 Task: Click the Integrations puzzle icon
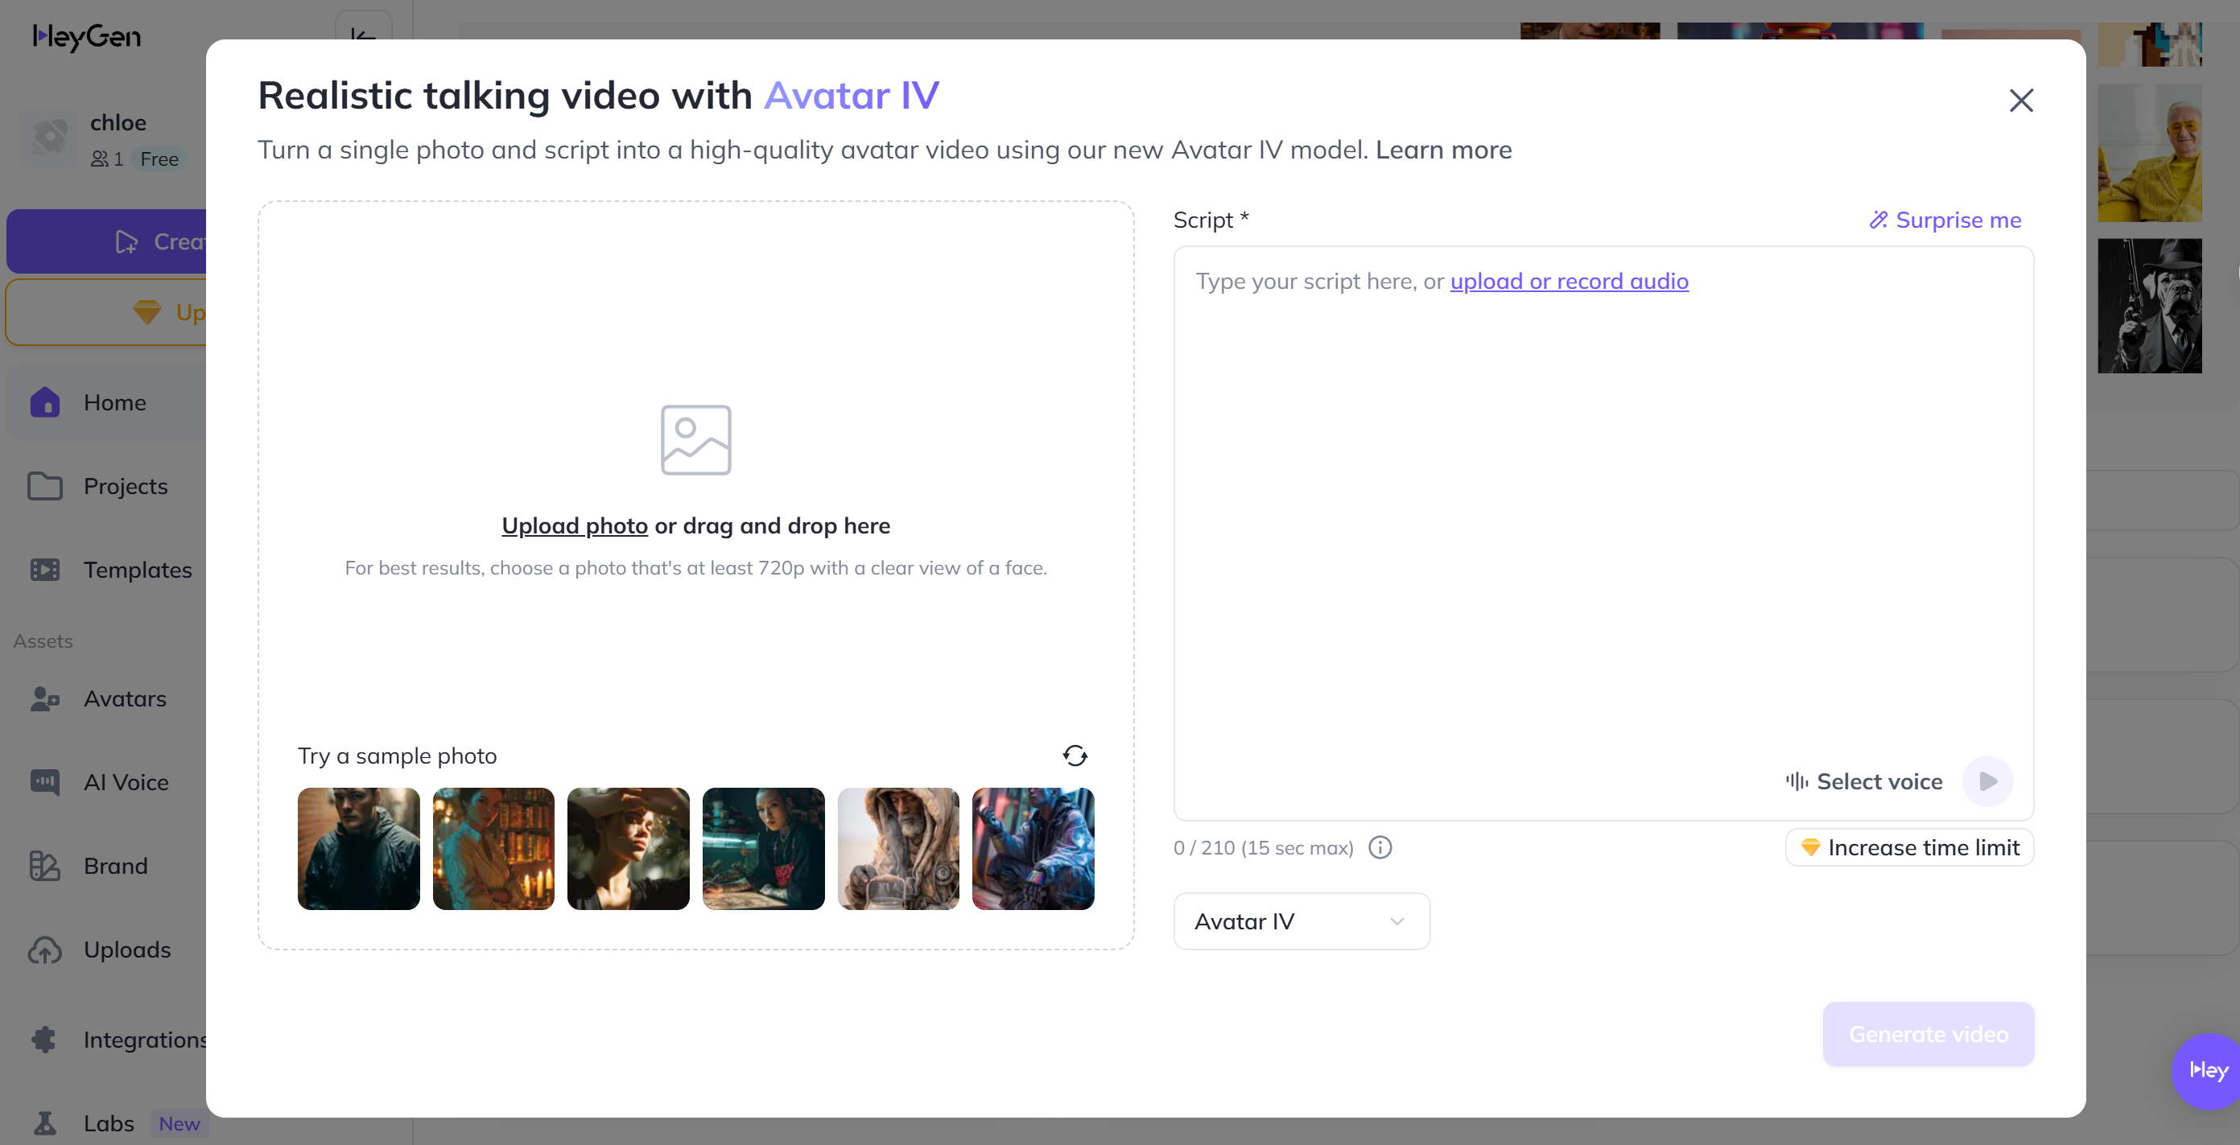45,1039
